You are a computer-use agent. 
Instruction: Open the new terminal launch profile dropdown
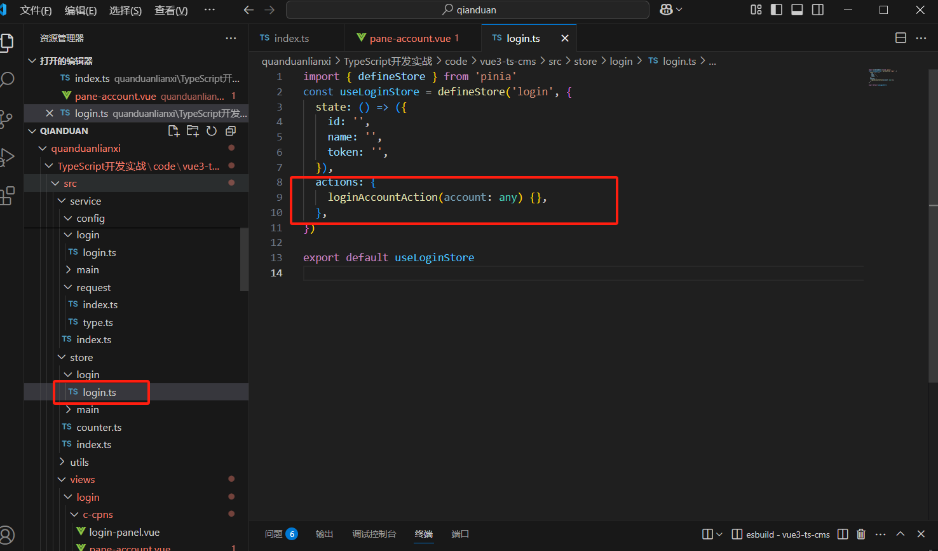(x=719, y=534)
